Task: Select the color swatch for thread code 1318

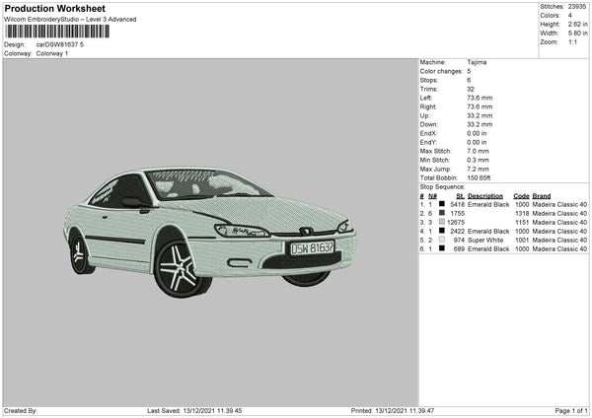Action: tap(442, 213)
